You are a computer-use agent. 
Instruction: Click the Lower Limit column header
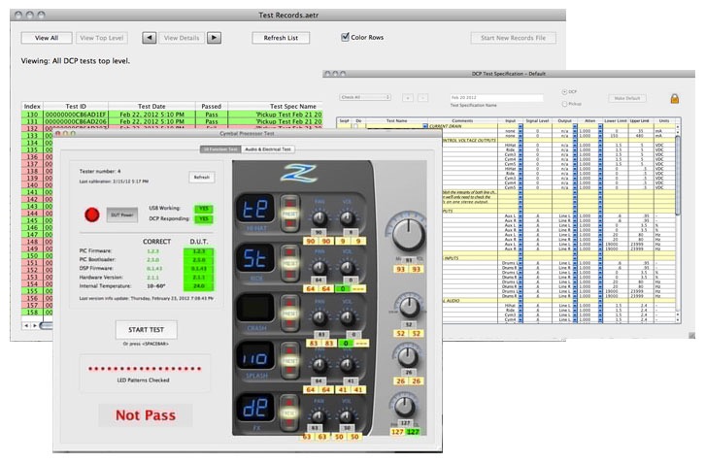click(615, 120)
